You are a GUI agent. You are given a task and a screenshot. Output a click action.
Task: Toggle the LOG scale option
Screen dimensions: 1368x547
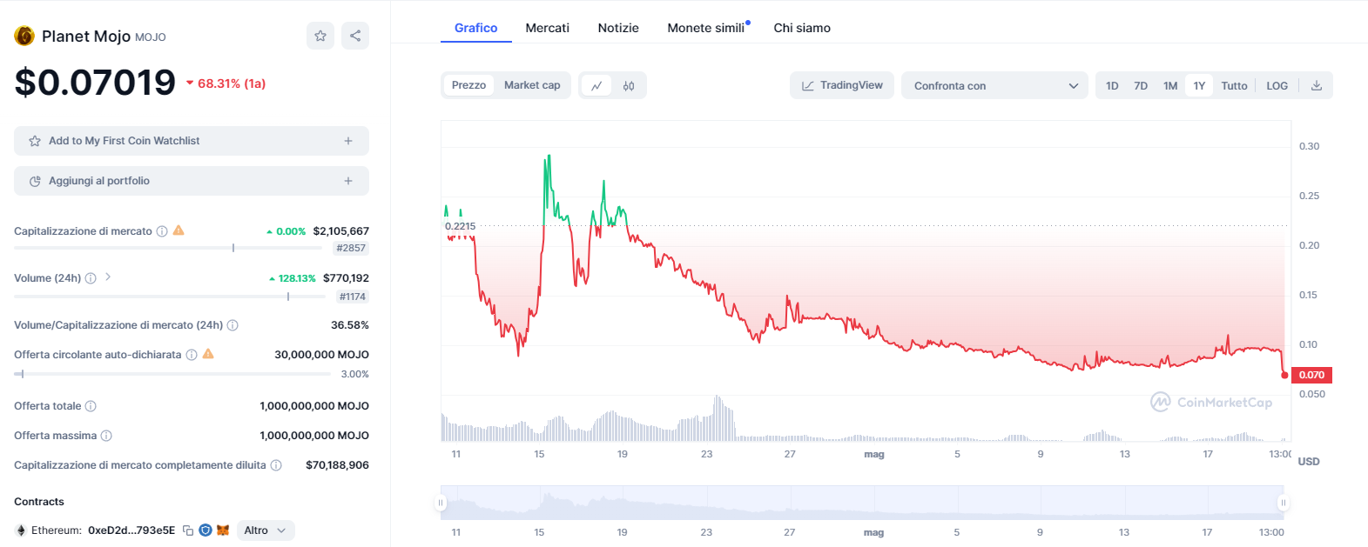tap(1277, 86)
